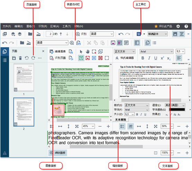
Task: Open the 正文文本 style dropdown in Text toolbar
Action: pos(125,52)
